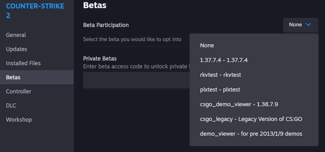Image resolution: width=325 pixels, height=152 pixels.
Task: Opt into csgo_legacy Legacy Version of CS:GO
Action: (x=251, y=119)
